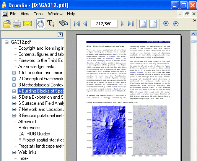Select the Hand pan tool

41,24
